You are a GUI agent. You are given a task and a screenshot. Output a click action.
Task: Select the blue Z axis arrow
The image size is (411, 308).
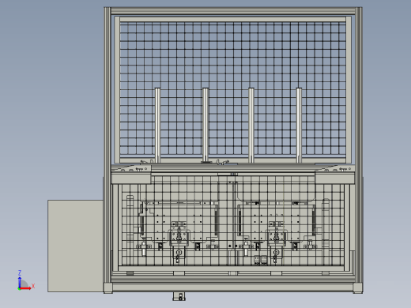[x=20, y=282]
